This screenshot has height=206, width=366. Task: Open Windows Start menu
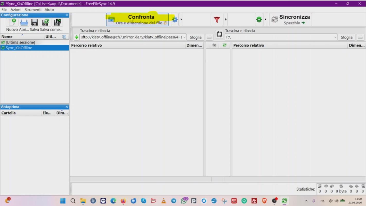(x=63, y=201)
